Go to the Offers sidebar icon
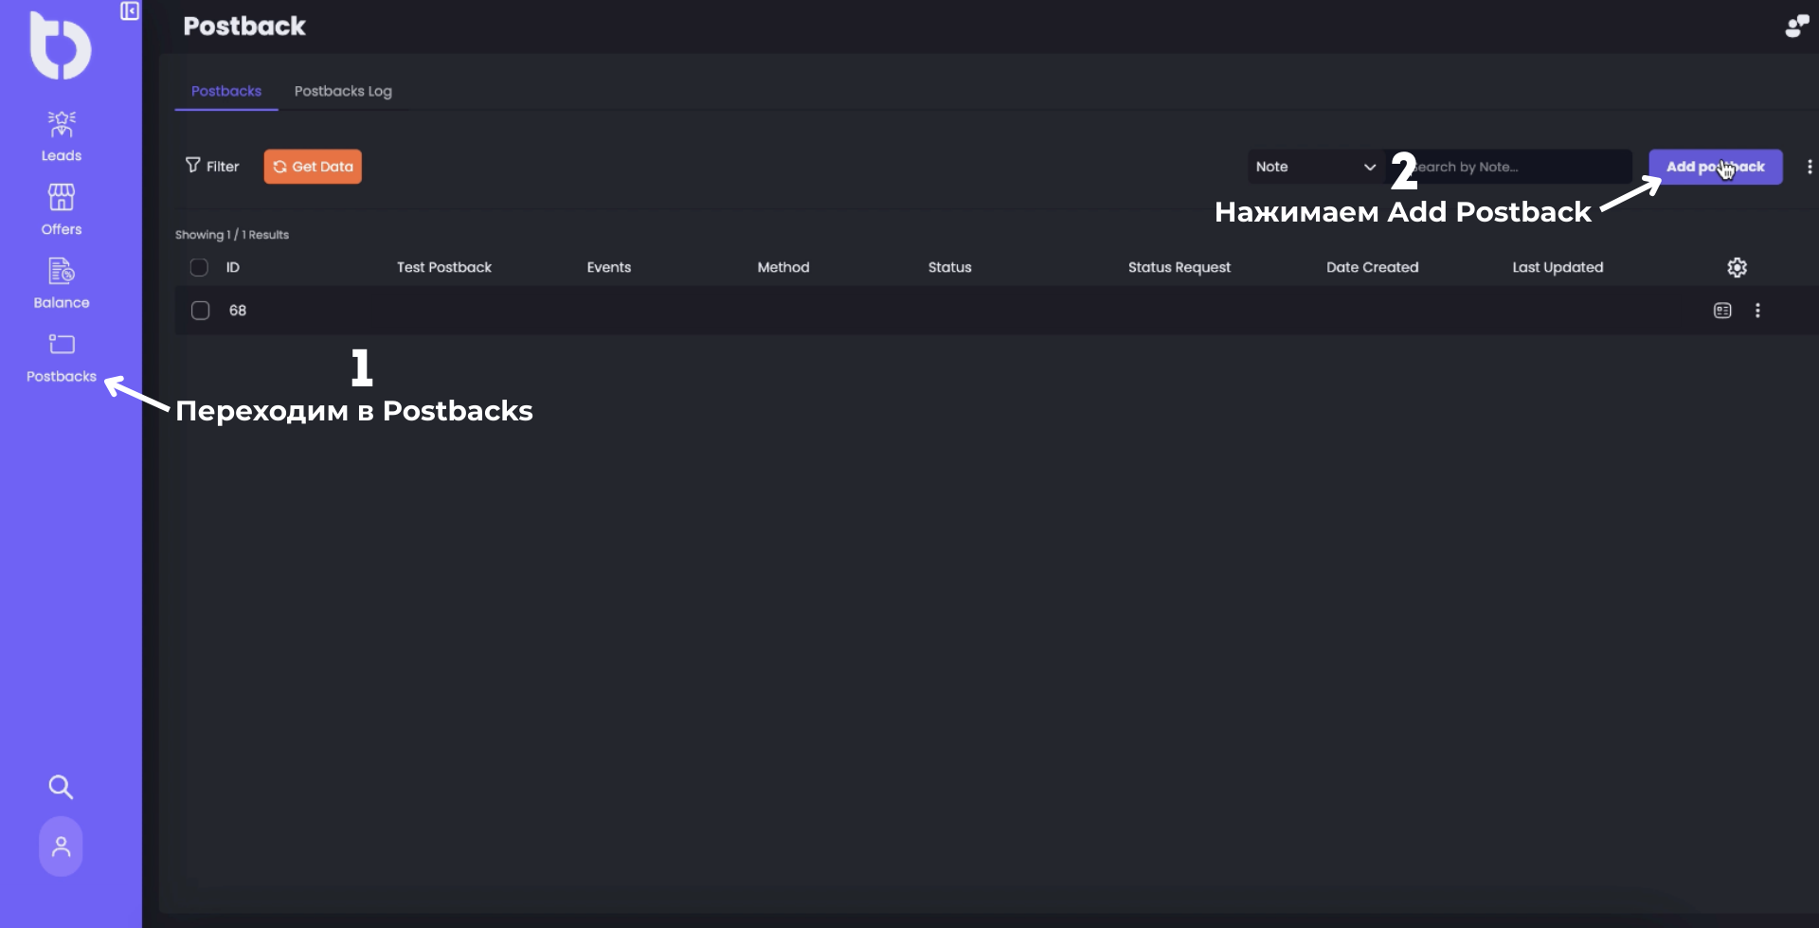 coord(62,198)
